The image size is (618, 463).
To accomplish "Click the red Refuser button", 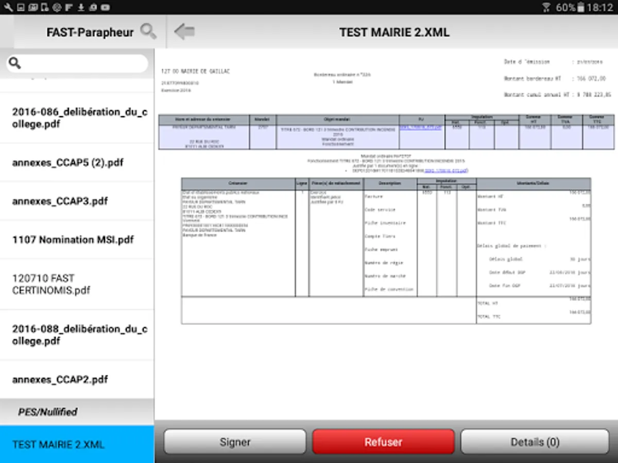I will click(x=383, y=442).
